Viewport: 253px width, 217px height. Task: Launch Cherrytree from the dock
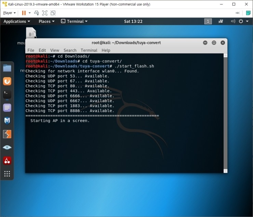(x=7, y=160)
